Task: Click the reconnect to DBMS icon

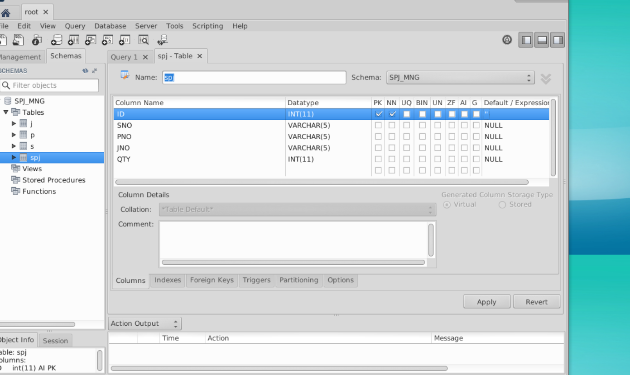Action: [x=163, y=40]
